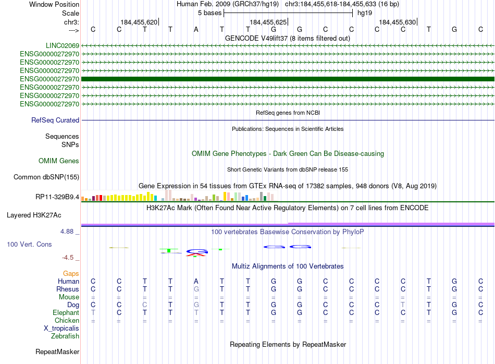Click the purple H3K27Ac signal bar

(288, 224)
